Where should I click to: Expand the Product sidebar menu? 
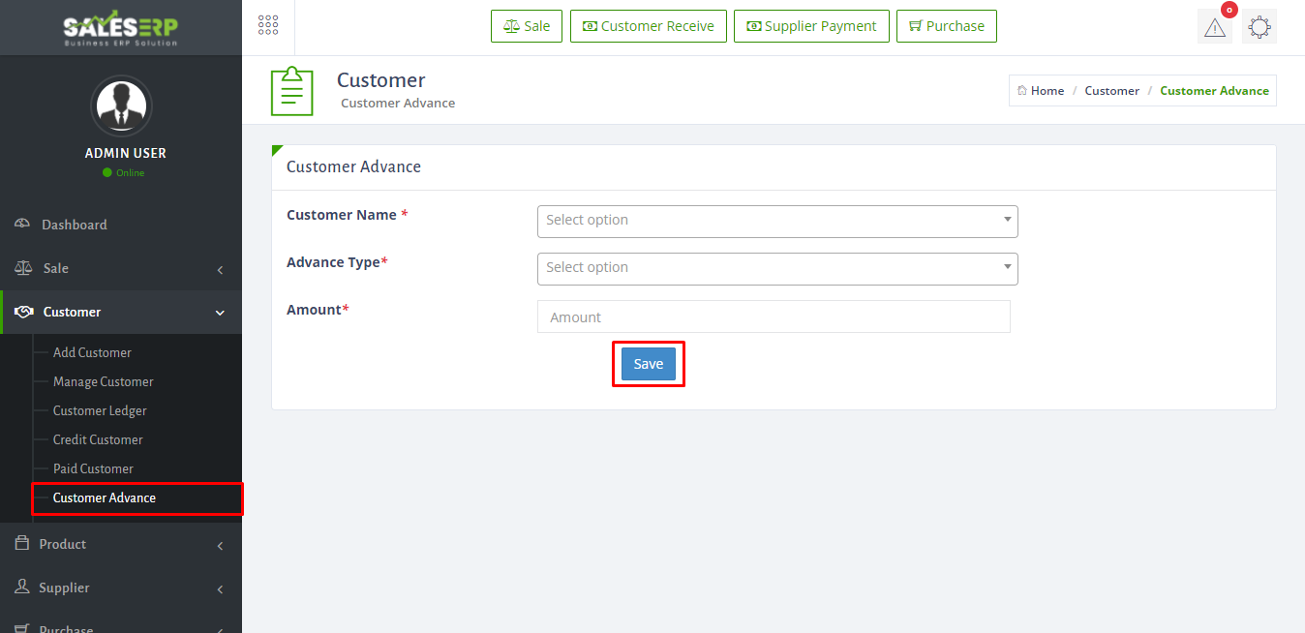(x=120, y=544)
